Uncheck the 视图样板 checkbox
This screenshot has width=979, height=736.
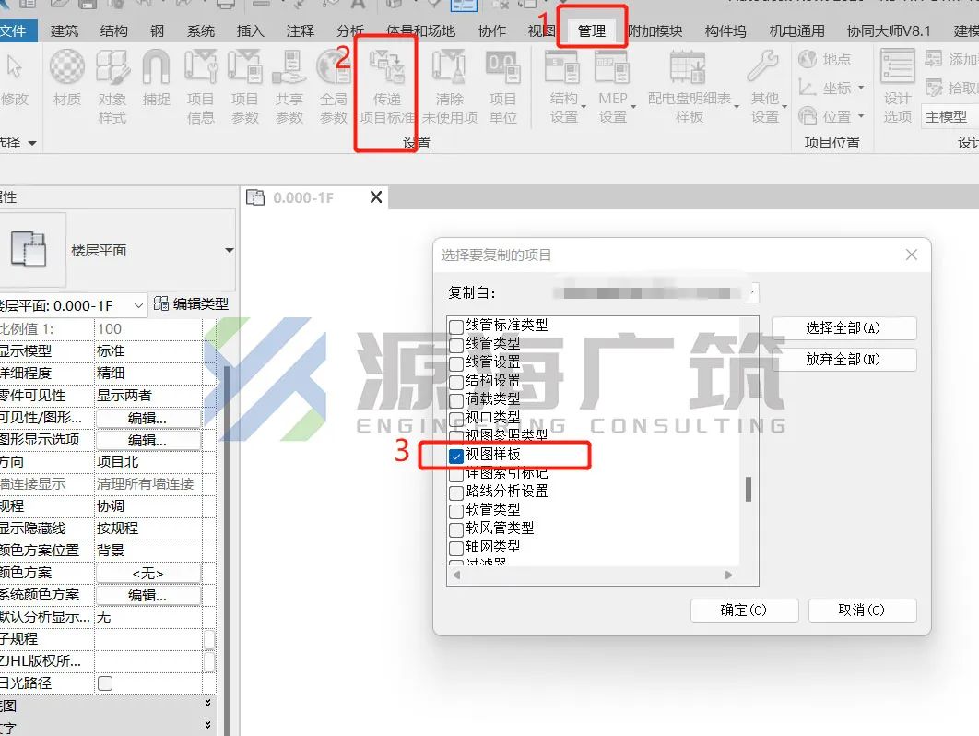tap(456, 457)
